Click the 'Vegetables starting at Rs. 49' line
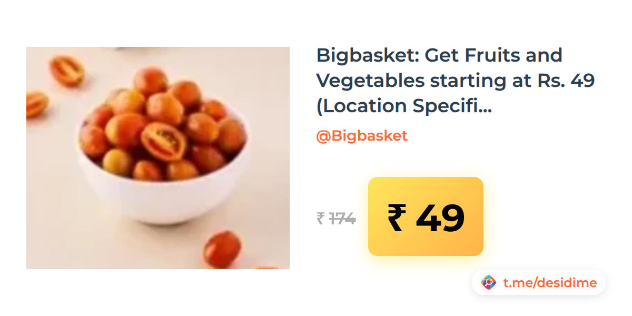 [456, 81]
